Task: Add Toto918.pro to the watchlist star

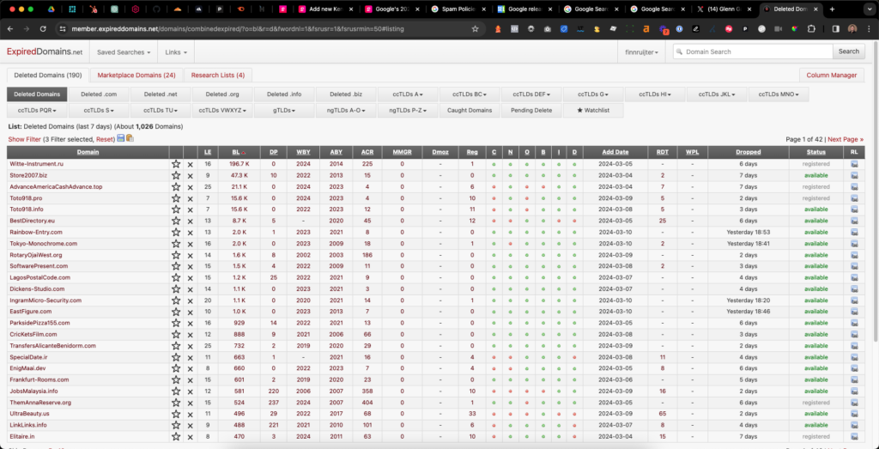Action: [x=176, y=197]
